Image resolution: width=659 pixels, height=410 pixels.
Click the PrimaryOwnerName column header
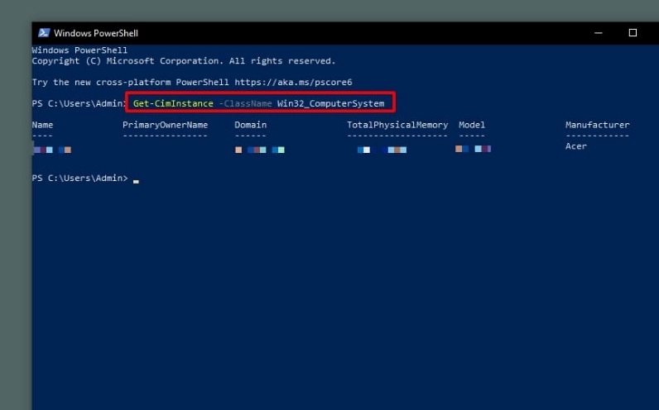pos(165,125)
